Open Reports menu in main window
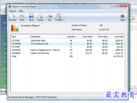 (x=67, y=3)
